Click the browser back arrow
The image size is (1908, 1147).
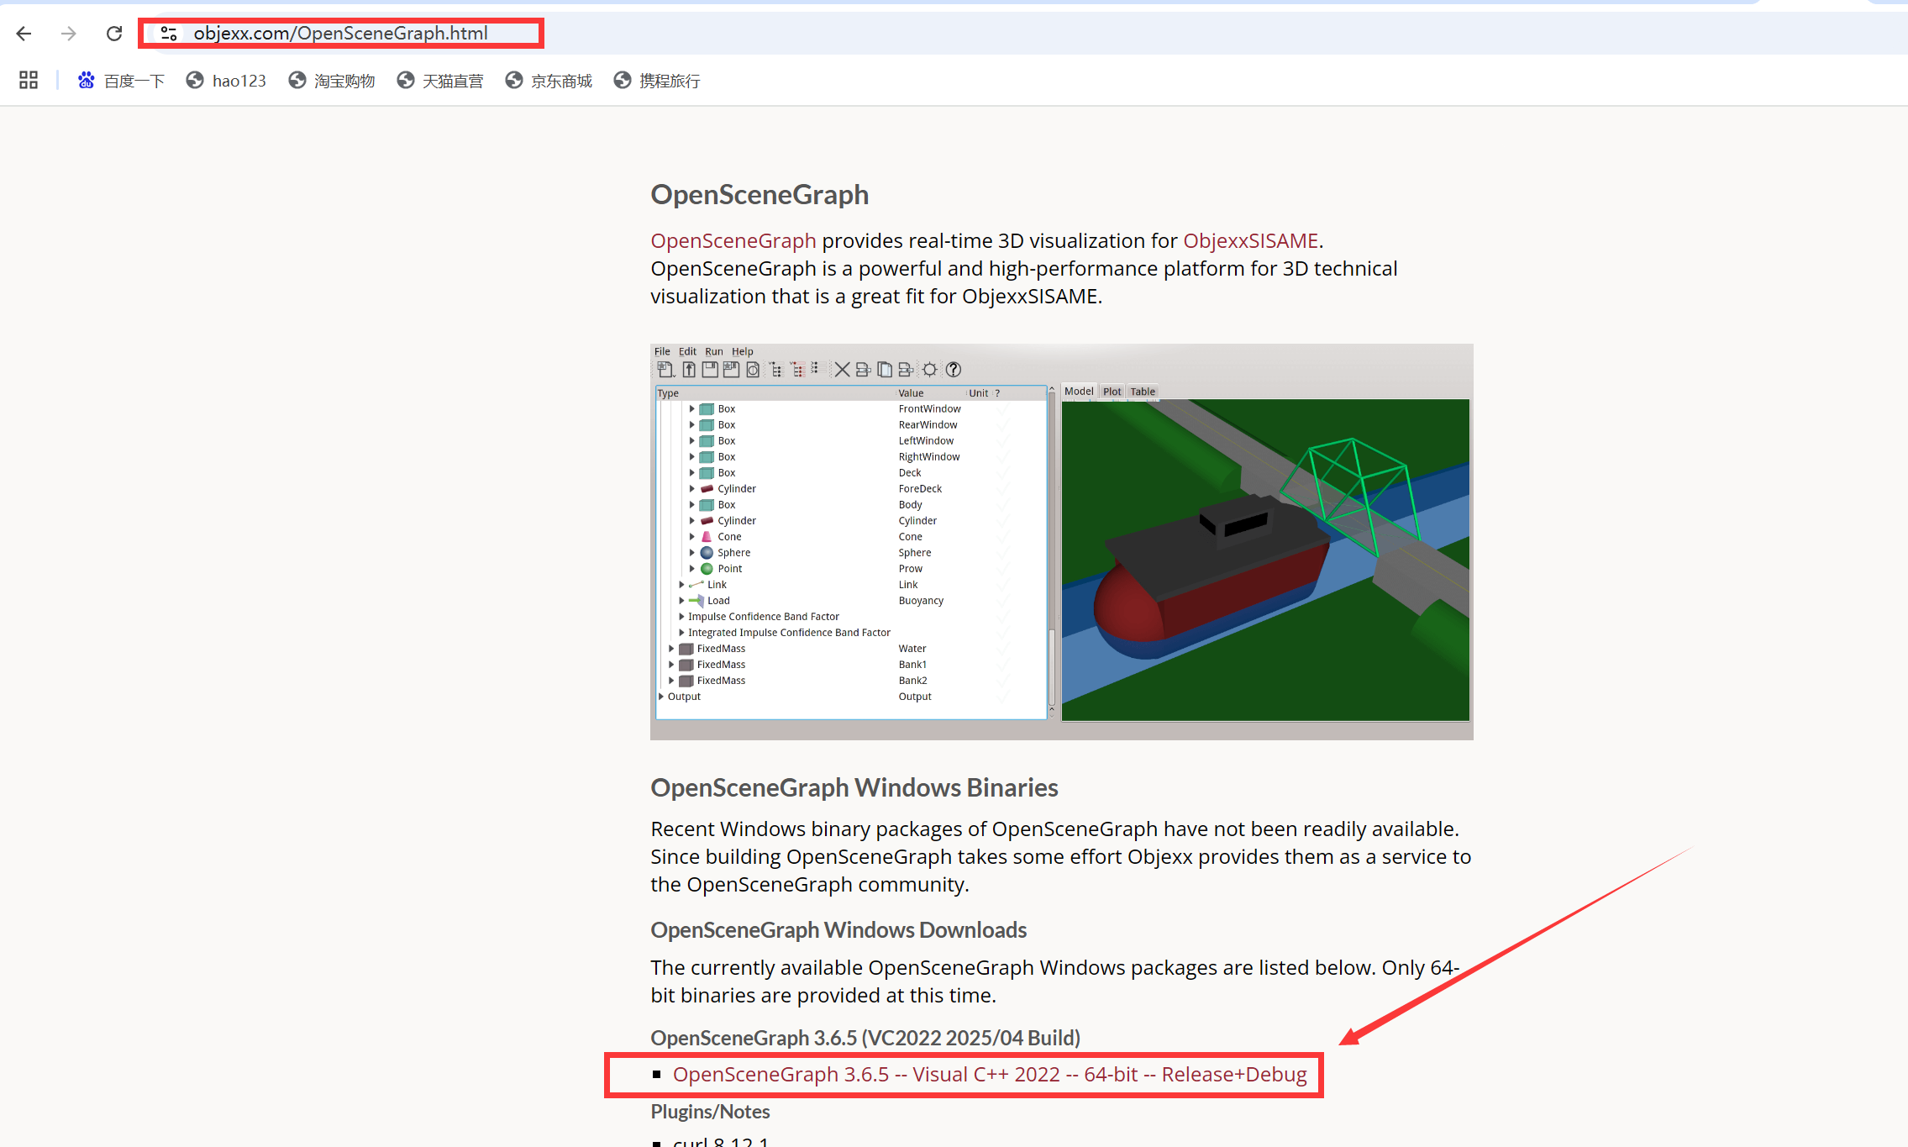click(x=24, y=34)
